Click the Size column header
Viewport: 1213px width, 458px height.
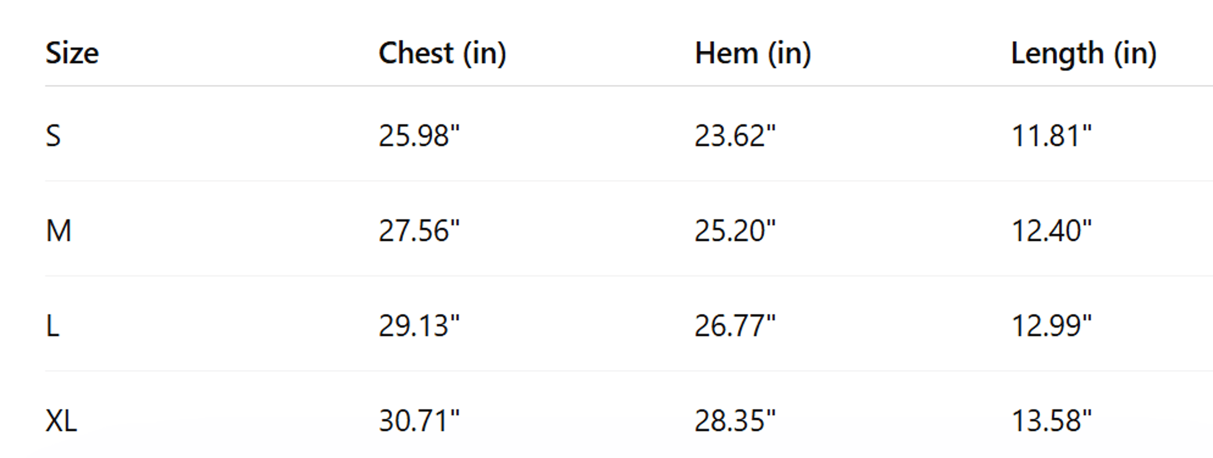pos(72,53)
